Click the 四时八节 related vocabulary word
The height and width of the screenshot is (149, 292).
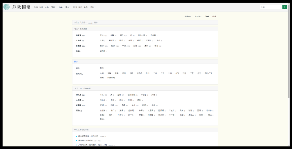pos(208,73)
